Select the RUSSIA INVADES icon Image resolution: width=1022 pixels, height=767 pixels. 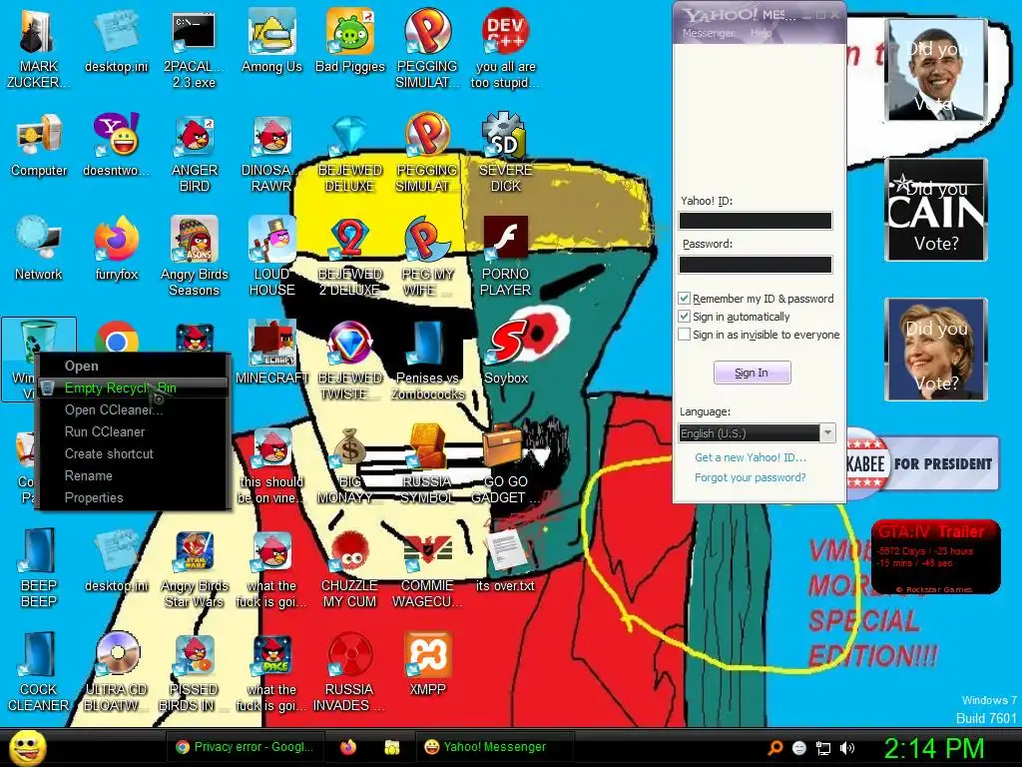coord(350,672)
